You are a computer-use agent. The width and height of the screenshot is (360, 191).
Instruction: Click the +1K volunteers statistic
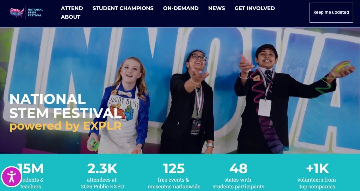tap(317, 177)
